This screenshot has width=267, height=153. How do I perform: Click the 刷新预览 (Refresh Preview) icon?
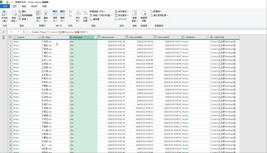(14, 13)
